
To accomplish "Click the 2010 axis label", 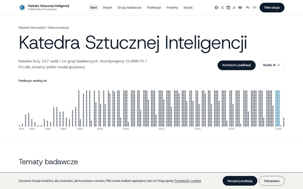I will click(161, 129).
